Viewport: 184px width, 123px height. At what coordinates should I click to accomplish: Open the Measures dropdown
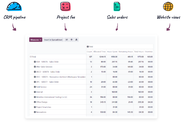(x=36, y=40)
